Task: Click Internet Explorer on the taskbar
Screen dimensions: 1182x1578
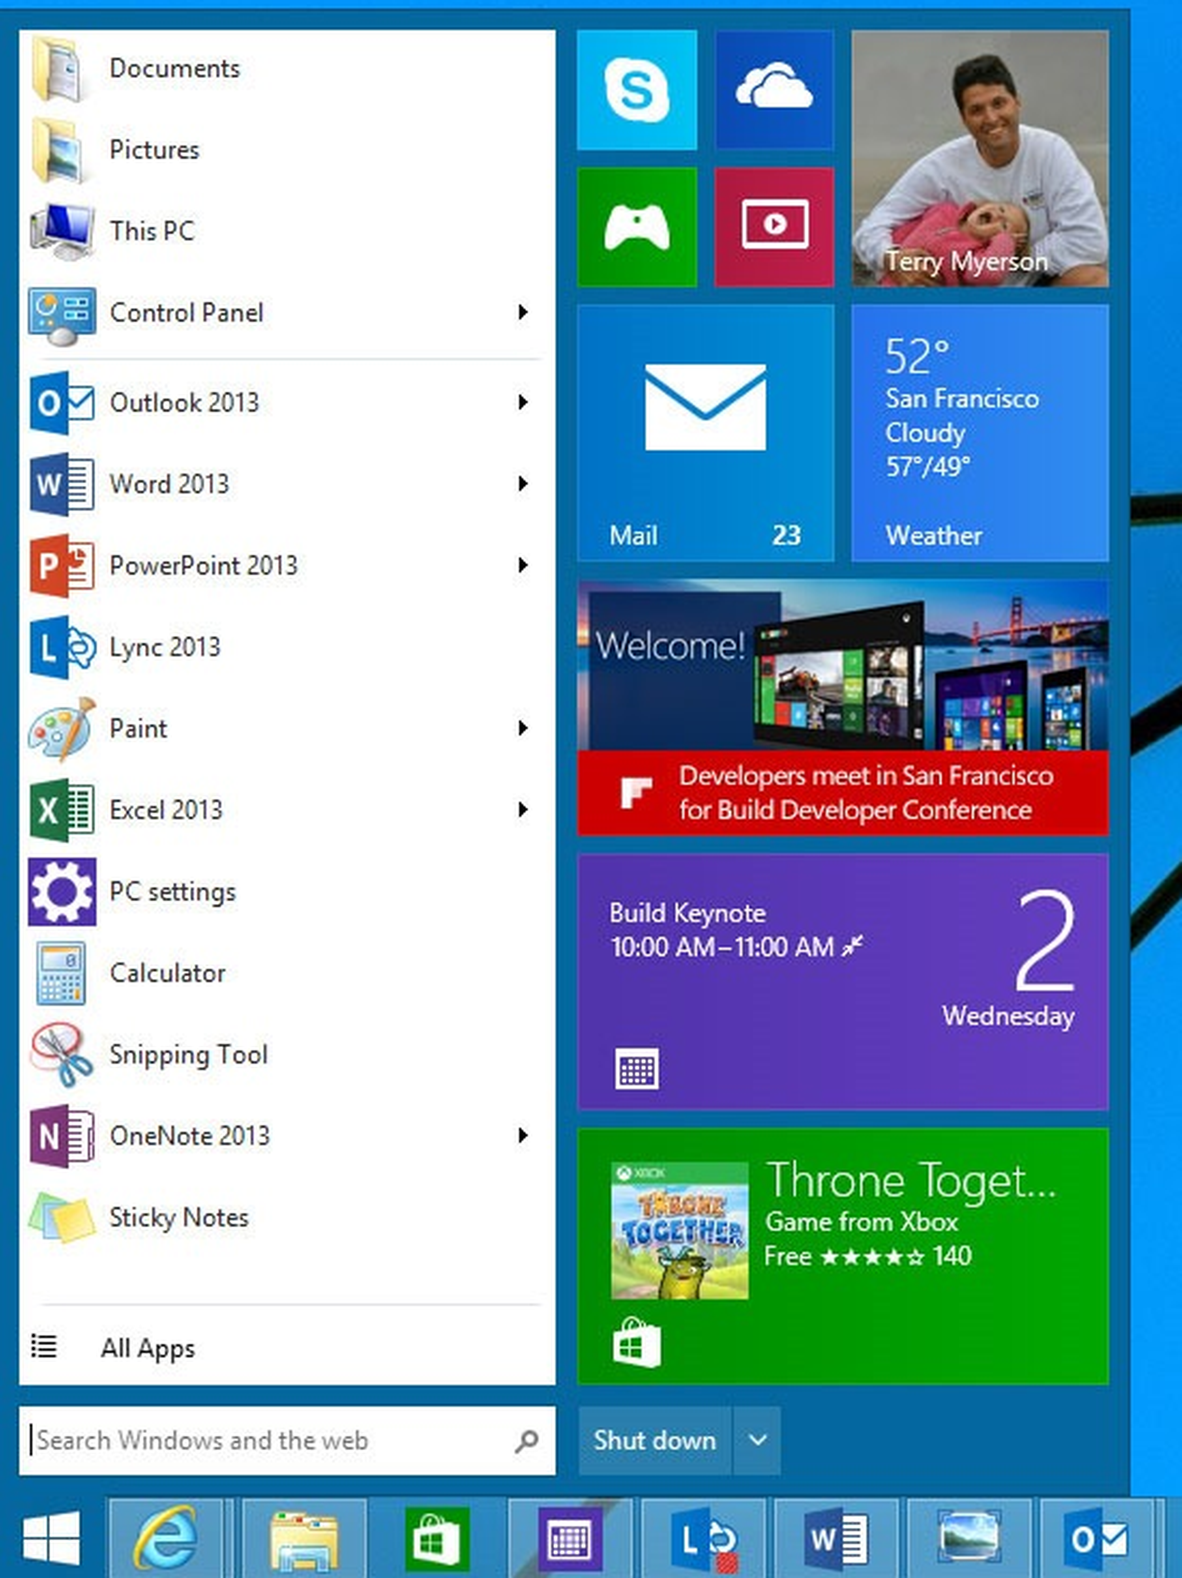Action: tap(166, 1538)
